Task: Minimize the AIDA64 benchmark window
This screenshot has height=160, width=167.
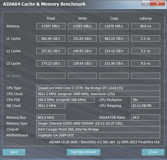Action: pyautogui.click(x=146, y=3)
